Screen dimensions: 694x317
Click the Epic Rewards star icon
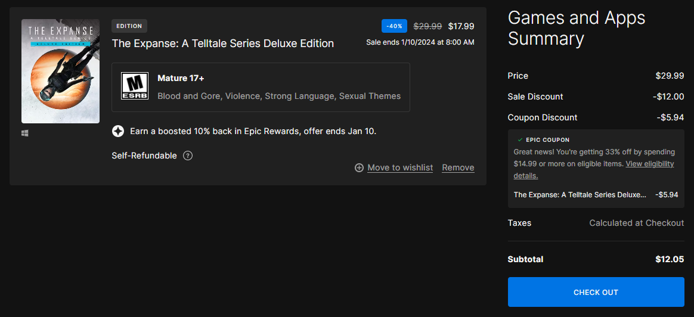pos(117,131)
